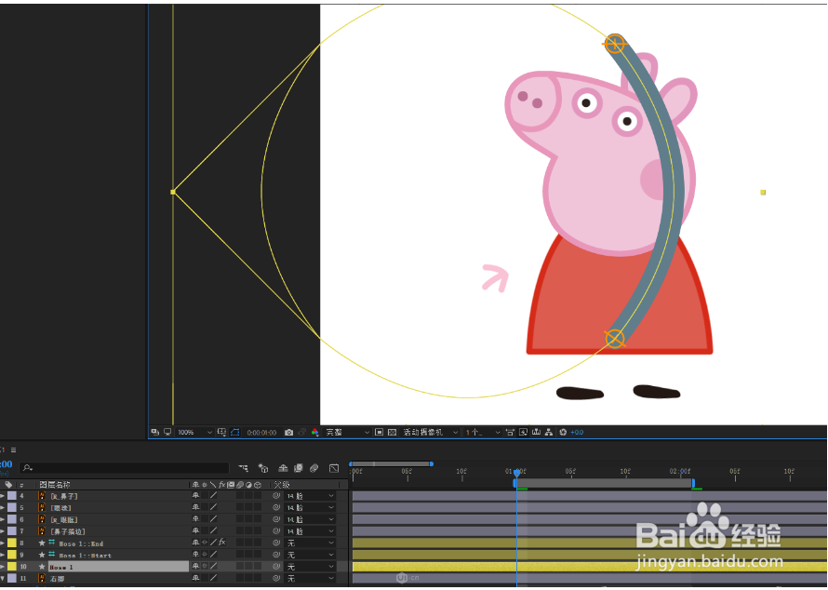Open parent dropdown of layer 4
Image resolution: width=828 pixels, height=590 pixels.
click(x=311, y=496)
